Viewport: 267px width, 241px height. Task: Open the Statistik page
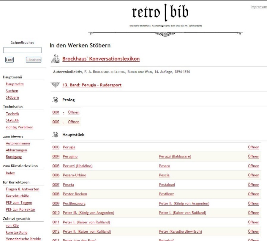tap(12, 120)
